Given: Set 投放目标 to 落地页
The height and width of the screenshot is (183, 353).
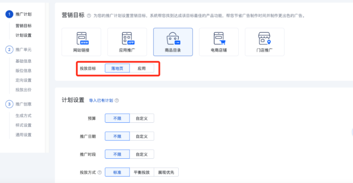Looking at the screenshot, I should click(x=117, y=68).
